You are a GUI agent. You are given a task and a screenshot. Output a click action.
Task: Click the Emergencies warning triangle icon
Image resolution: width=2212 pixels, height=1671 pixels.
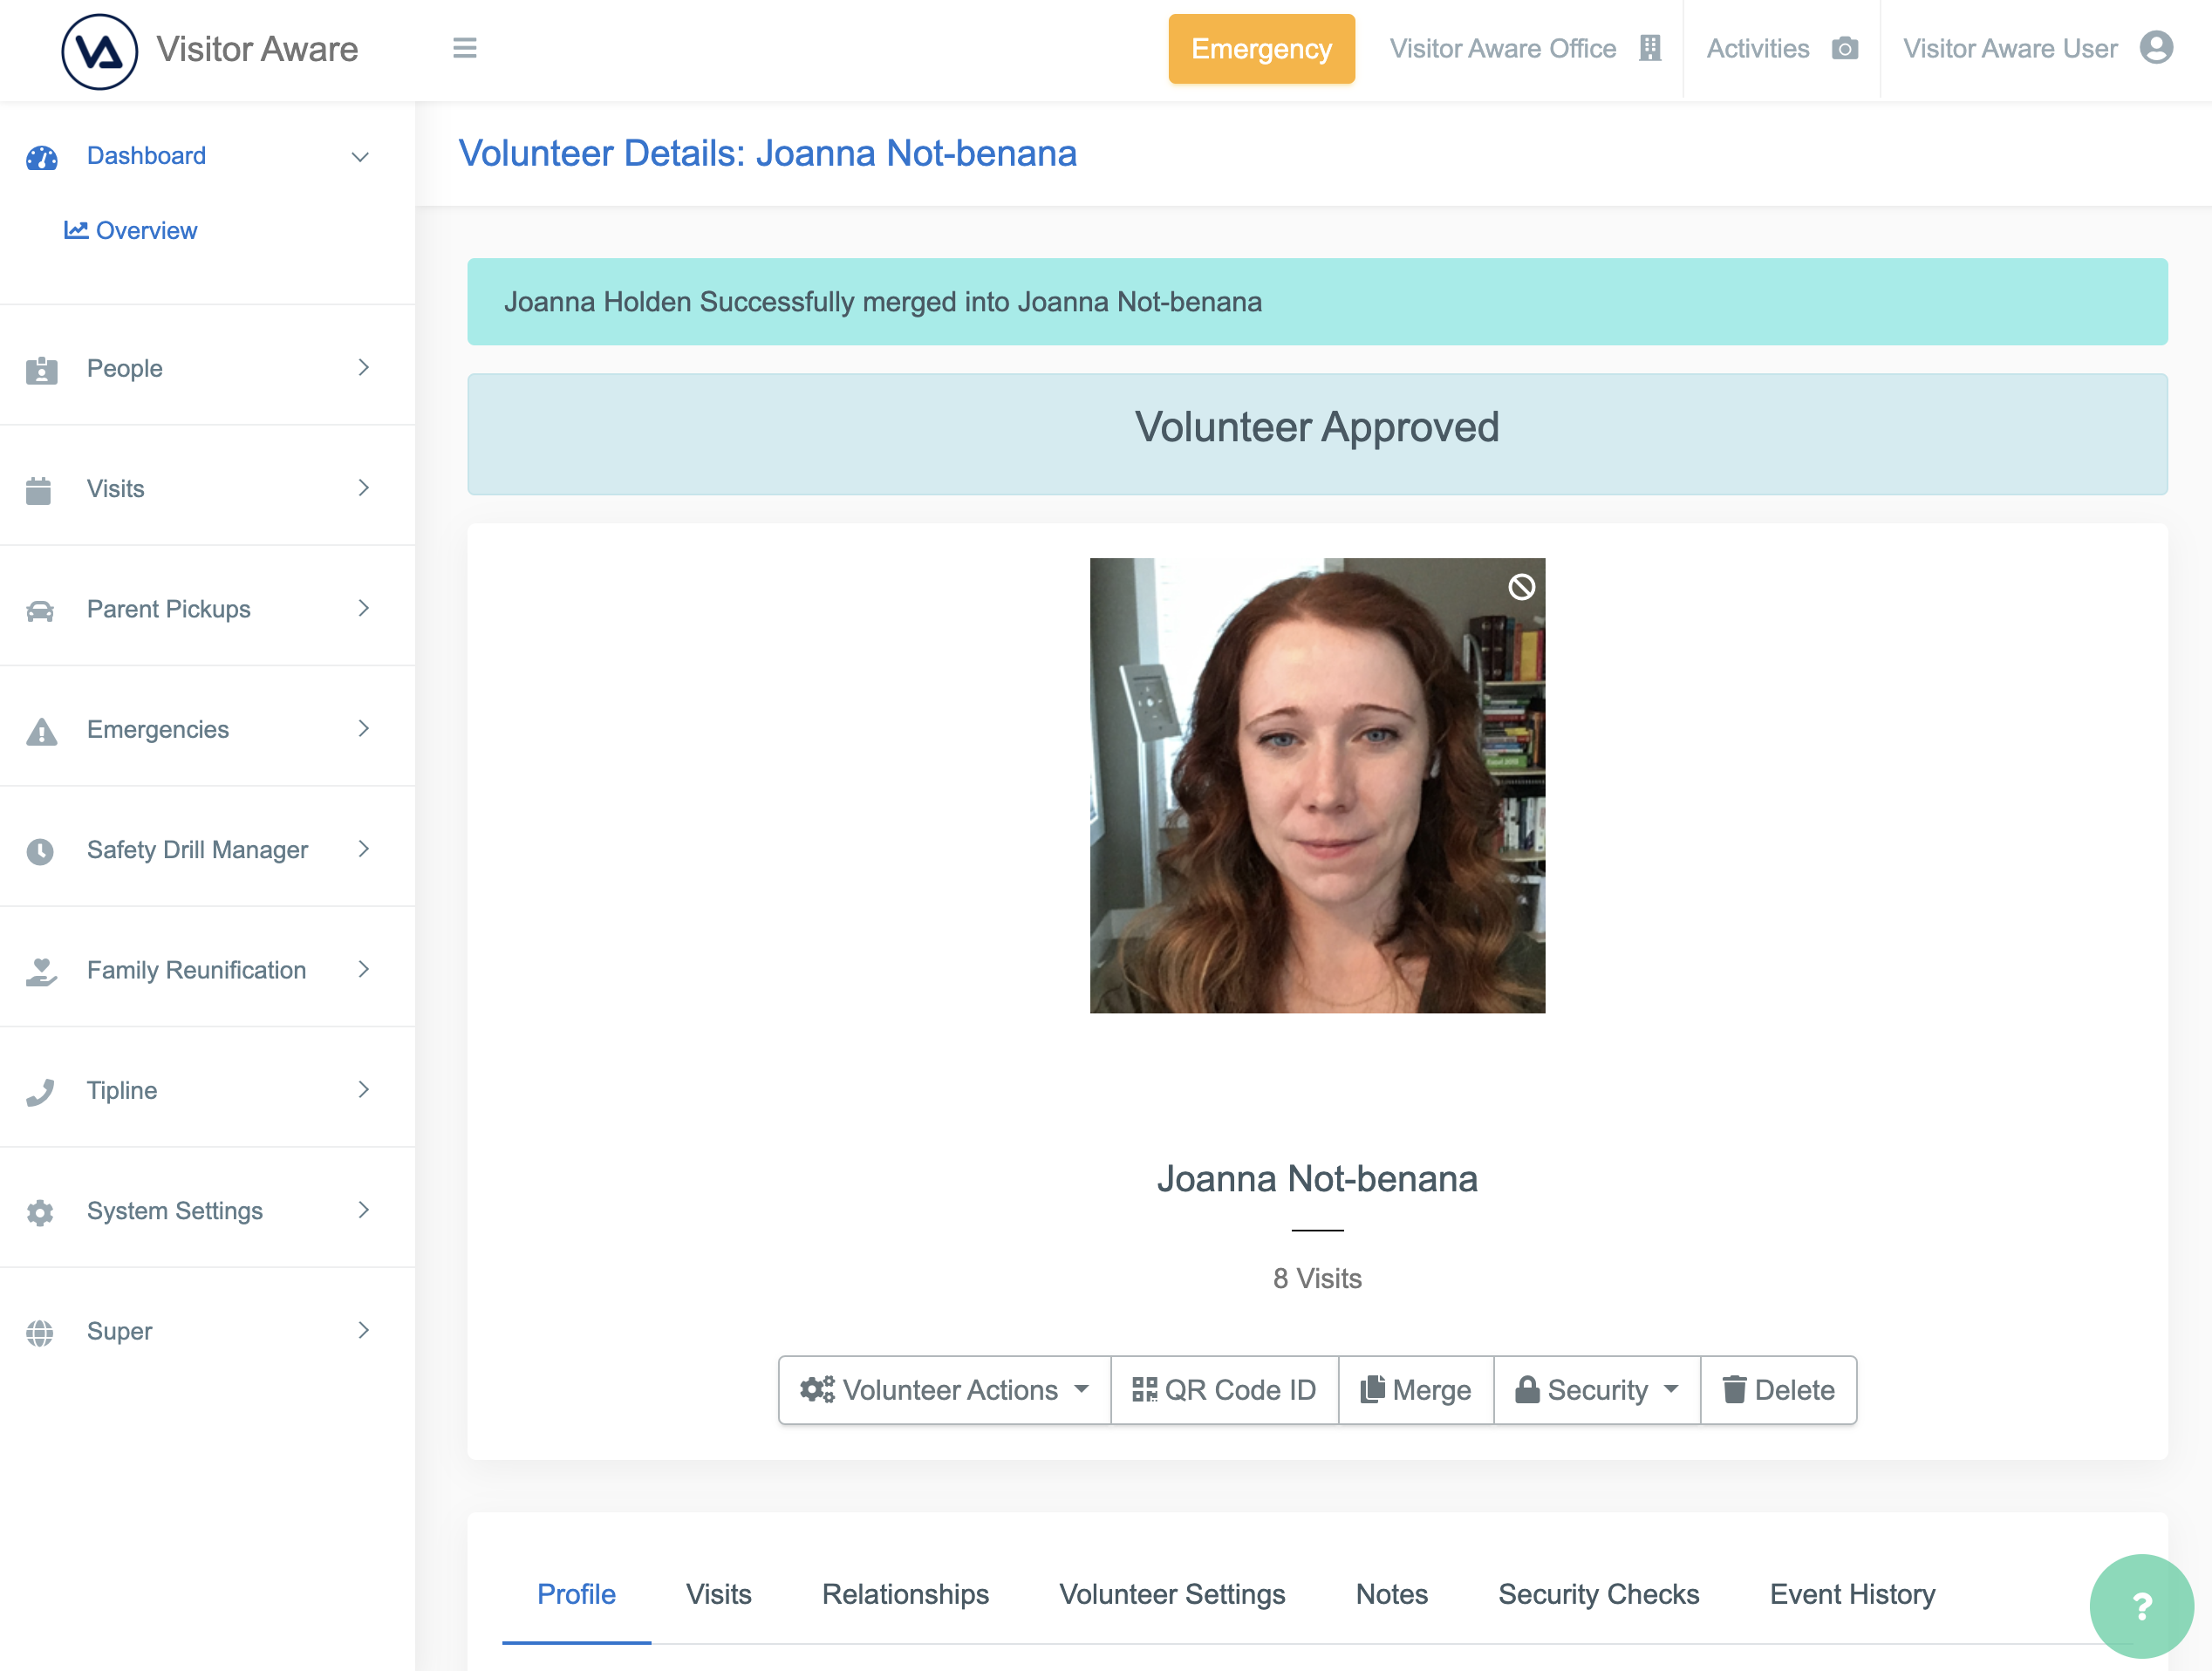point(41,731)
